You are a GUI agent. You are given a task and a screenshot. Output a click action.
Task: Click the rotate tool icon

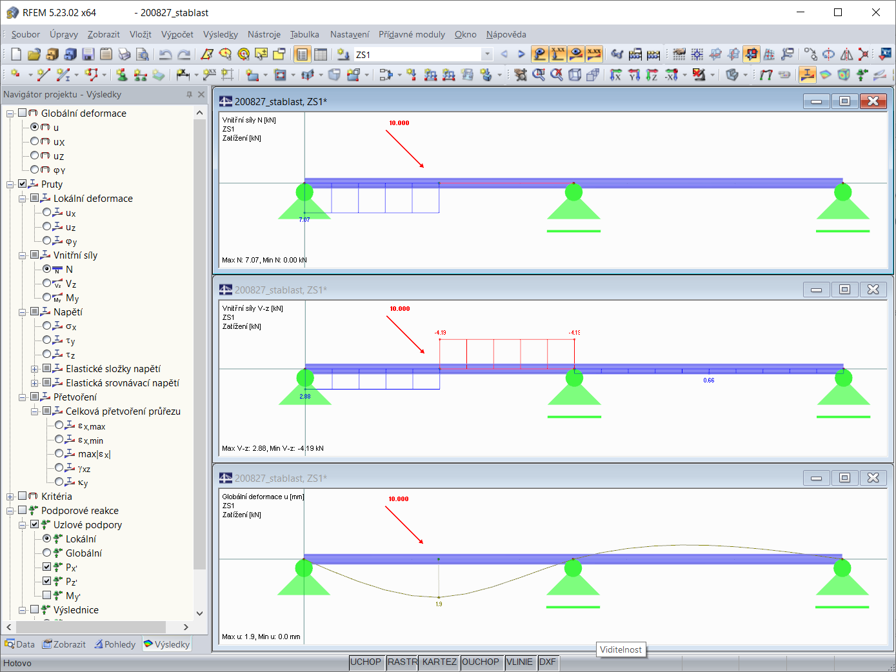[x=828, y=54]
